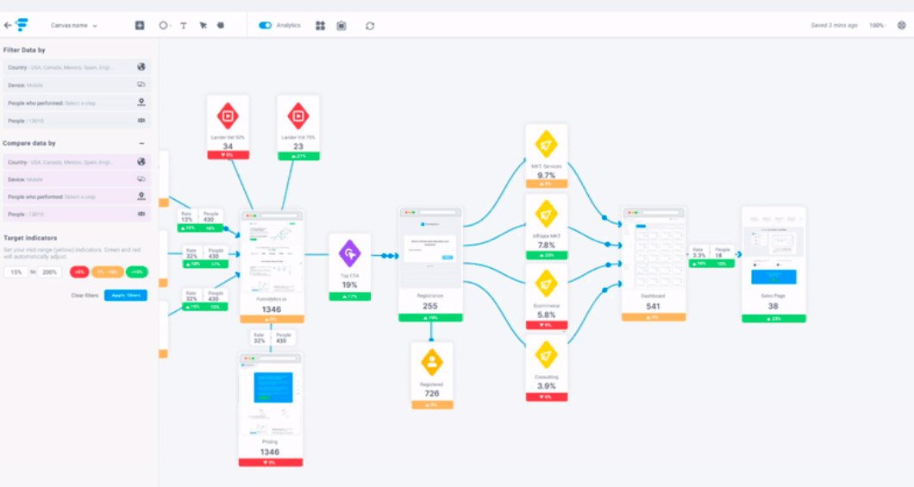Click the help globe icon top-right
914x487 pixels.
pos(901,25)
